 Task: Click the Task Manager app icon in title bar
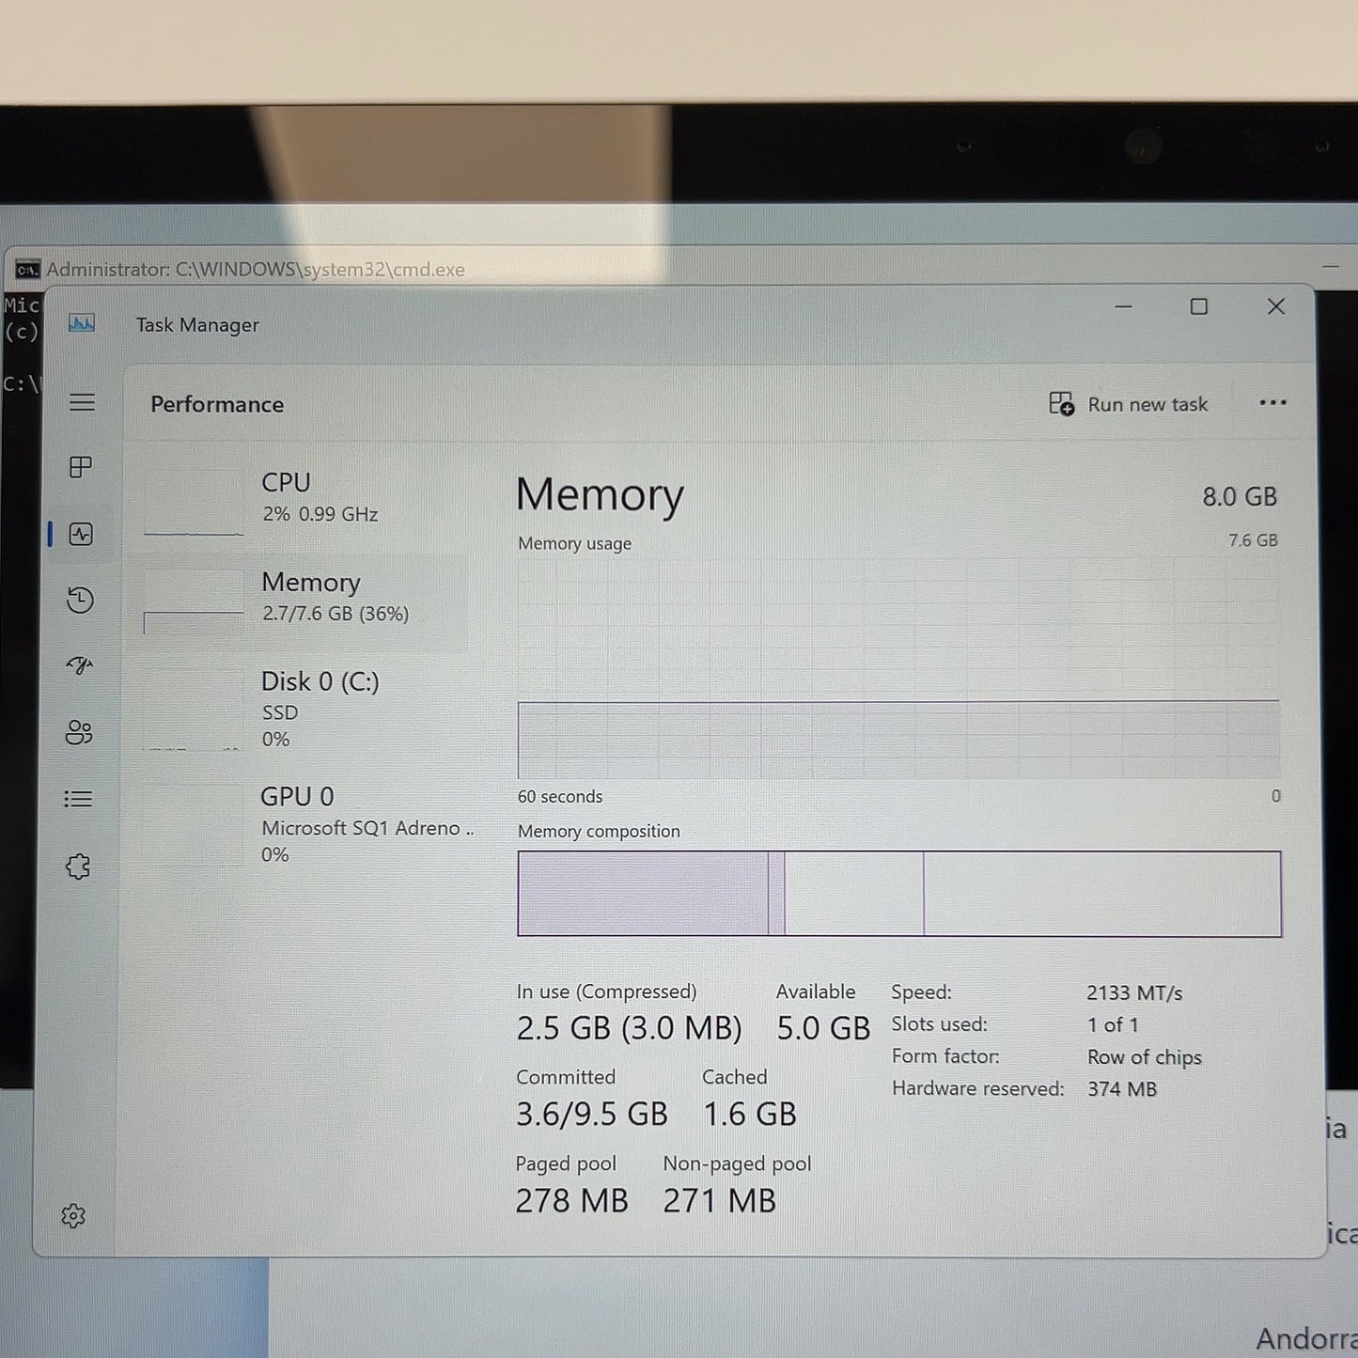tap(82, 324)
